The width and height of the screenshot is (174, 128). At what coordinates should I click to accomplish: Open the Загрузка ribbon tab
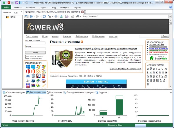click(43, 7)
